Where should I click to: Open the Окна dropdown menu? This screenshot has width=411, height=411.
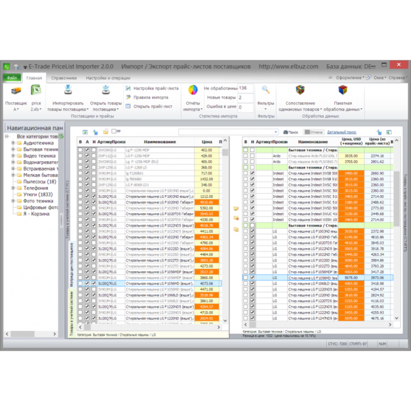tap(379, 77)
